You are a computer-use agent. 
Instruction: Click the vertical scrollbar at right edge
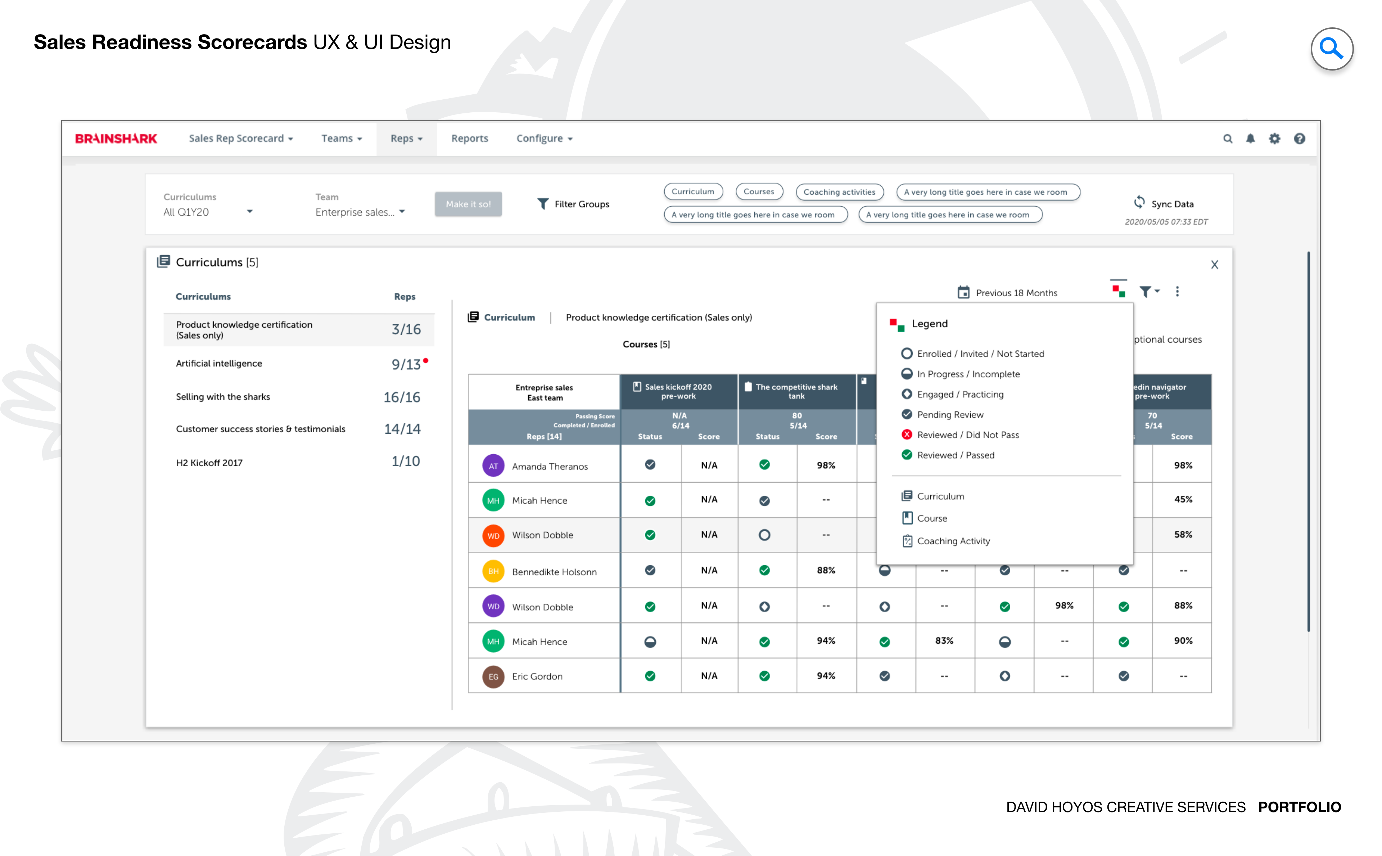click(1309, 442)
